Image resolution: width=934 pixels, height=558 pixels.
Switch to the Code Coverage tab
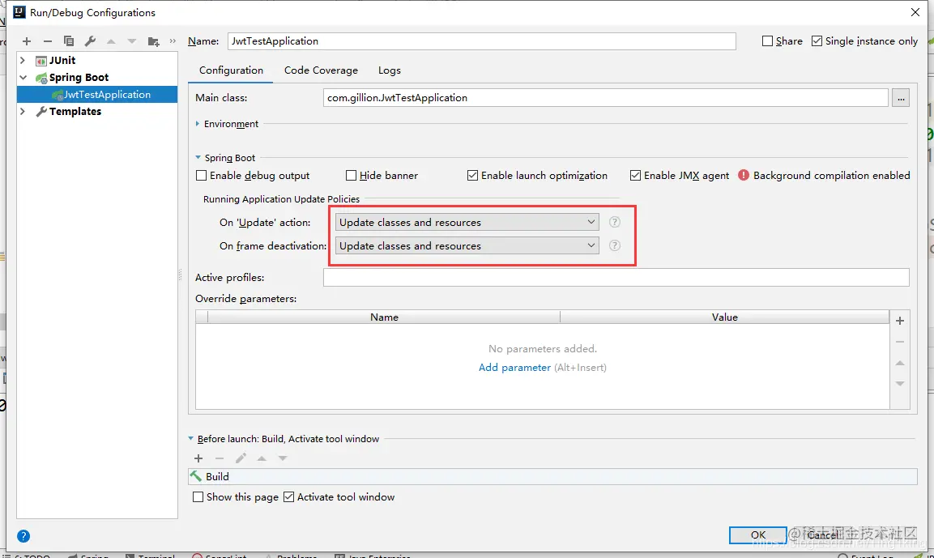point(321,70)
